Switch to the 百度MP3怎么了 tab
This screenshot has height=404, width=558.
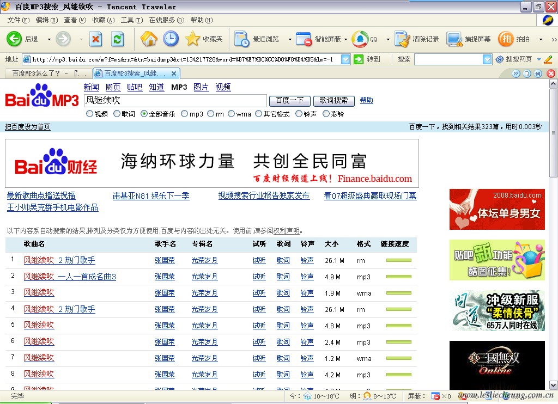48,74
